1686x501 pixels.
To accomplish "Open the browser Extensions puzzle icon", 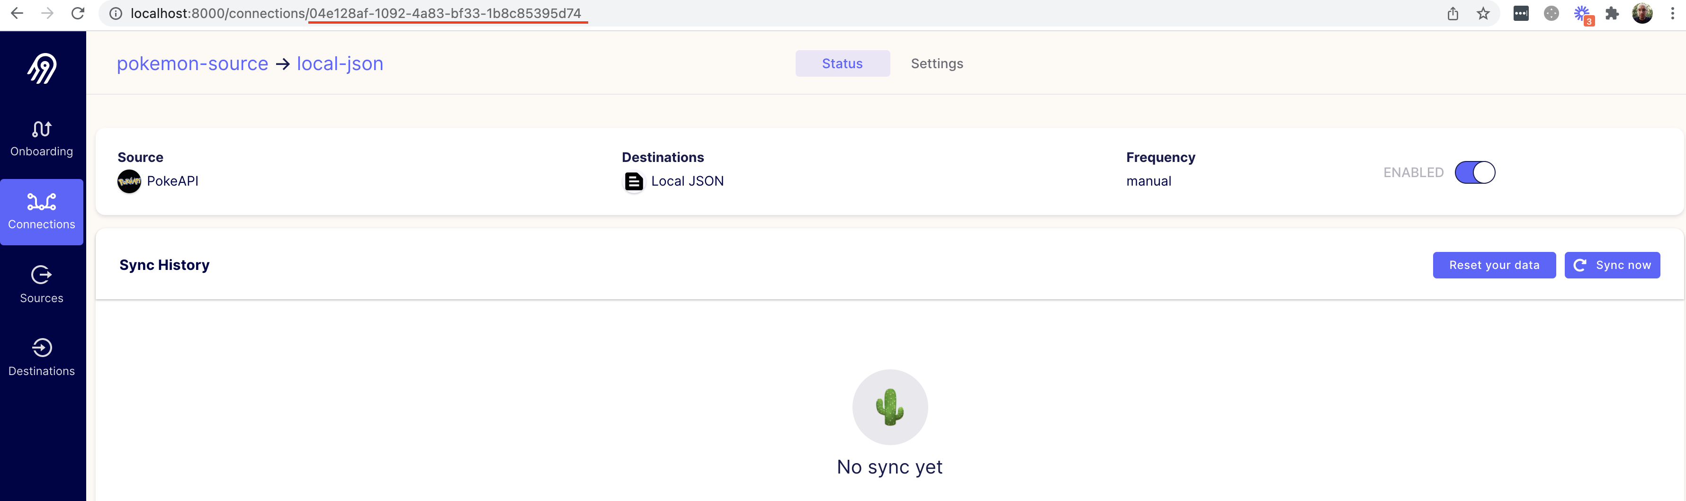I will (1612, 14).
